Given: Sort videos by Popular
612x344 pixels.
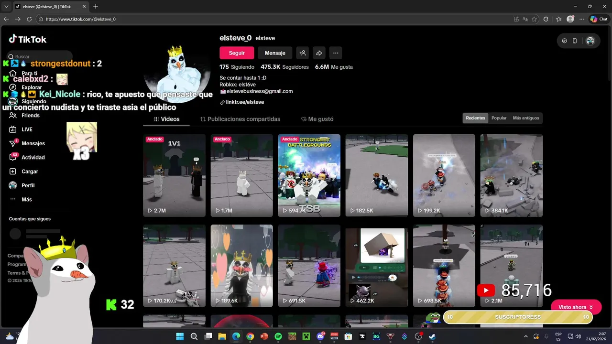Looking at the screenshot, I should [499, 118].
